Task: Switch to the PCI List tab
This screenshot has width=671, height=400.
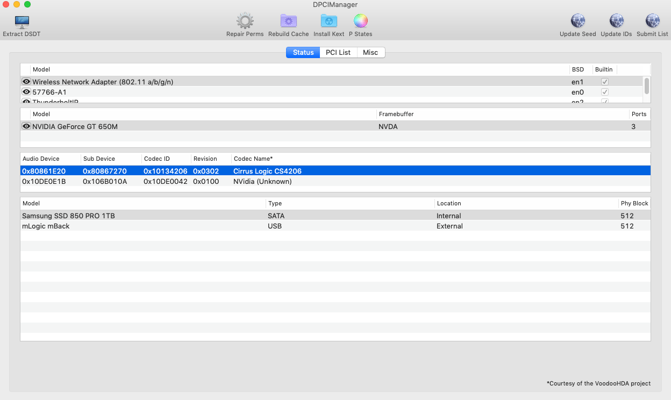Action: point(338,53)
